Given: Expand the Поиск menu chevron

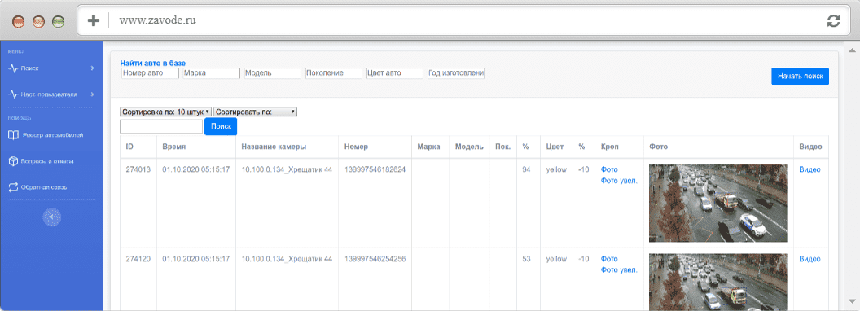Looking at the screenshot, I should tap(92, 68).
